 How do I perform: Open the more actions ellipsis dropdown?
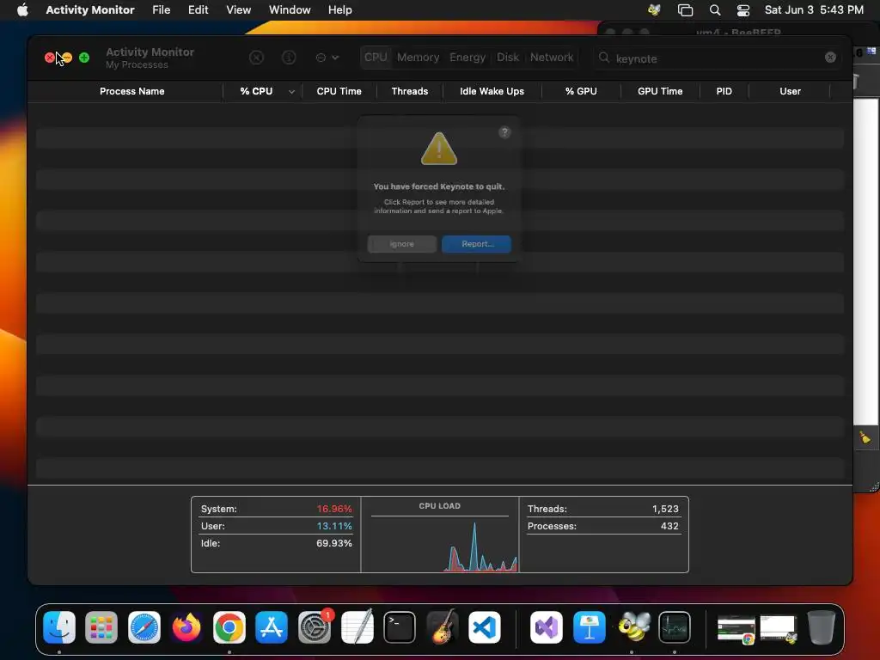pyautogui.click(x=327, y=58)
